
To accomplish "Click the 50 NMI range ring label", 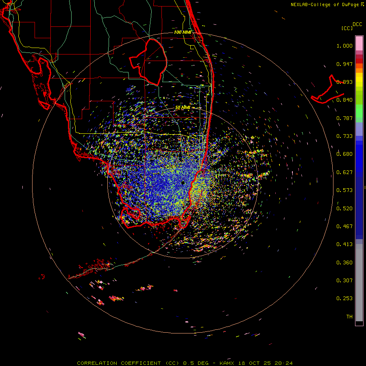I will tap(183, 107).
